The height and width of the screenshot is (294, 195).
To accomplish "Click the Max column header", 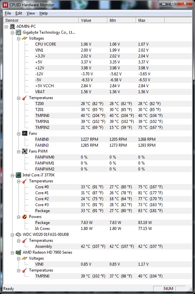I will coord(150,20).
